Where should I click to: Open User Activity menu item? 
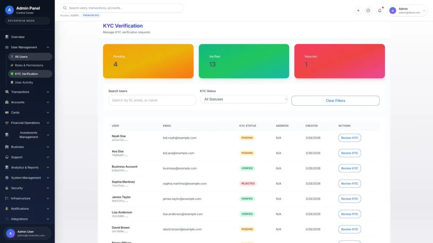tap(30, 82)
